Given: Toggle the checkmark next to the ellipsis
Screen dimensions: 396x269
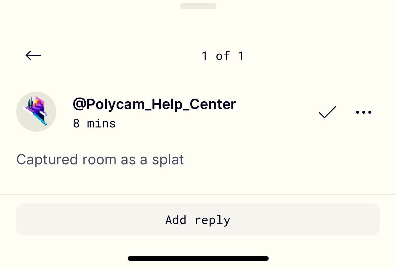Looking at the screenshot, I should point(327,112).
